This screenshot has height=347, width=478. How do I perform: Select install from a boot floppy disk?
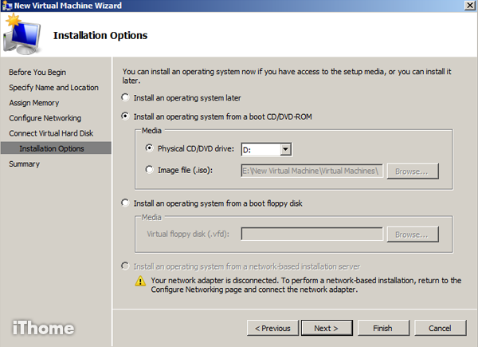point(123,203)
